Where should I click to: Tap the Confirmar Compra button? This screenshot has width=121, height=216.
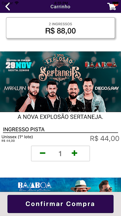coord(60,204)
